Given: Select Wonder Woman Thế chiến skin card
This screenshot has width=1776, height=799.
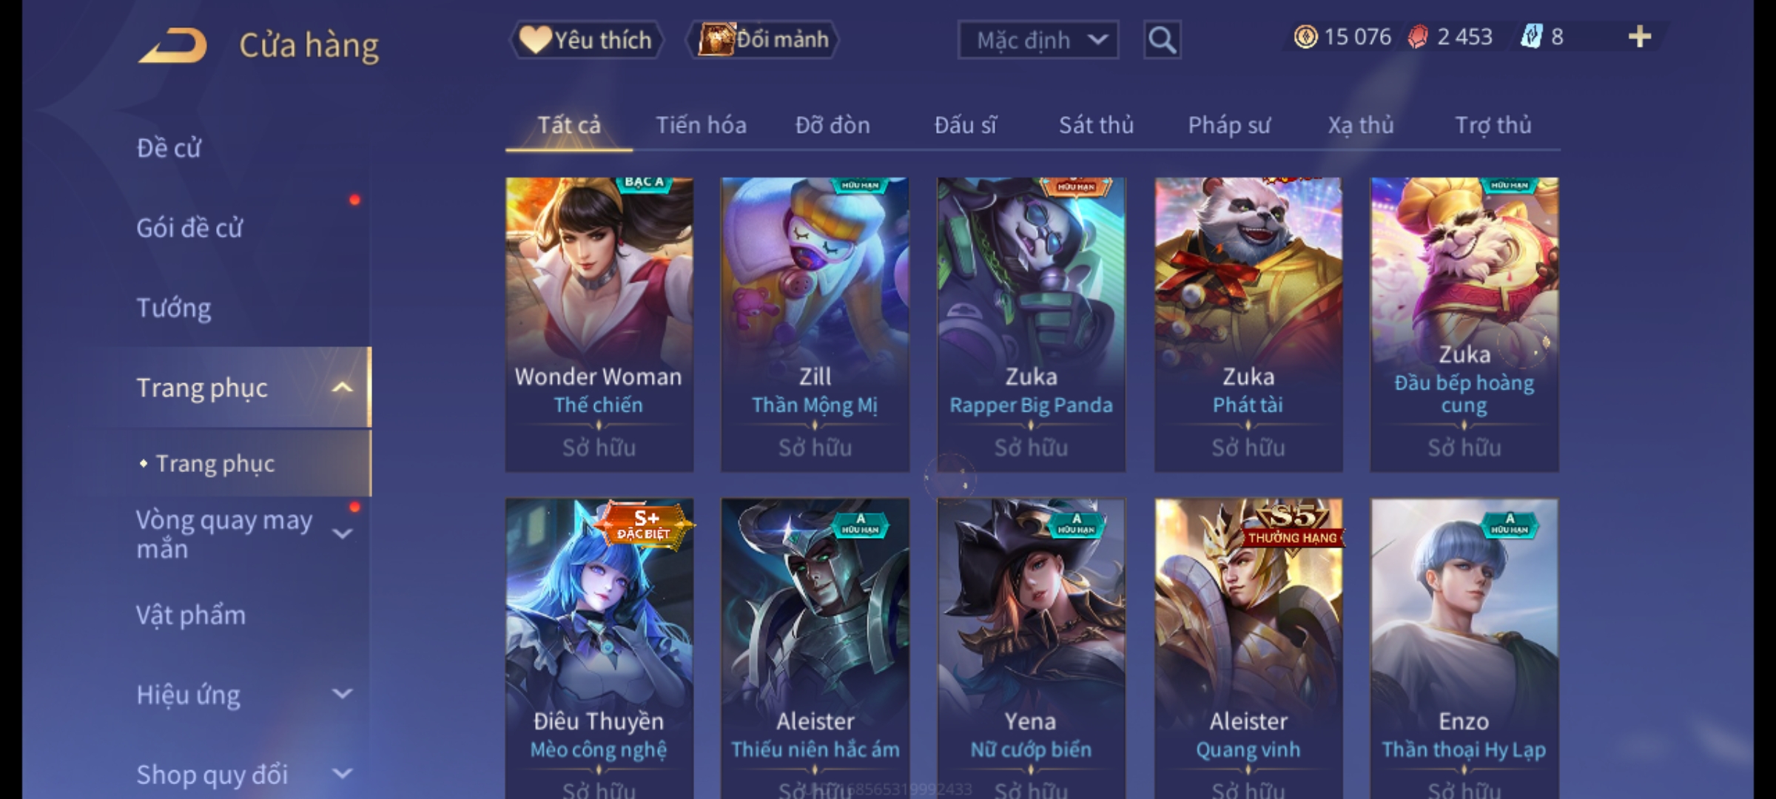Looking at the screenshot, I should pyautogui.click(x=599, y=324).
